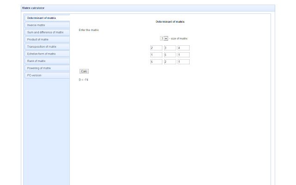
Task: Focus matrix cell row 3 column 1 containing 5
Action: coord(156,62)
